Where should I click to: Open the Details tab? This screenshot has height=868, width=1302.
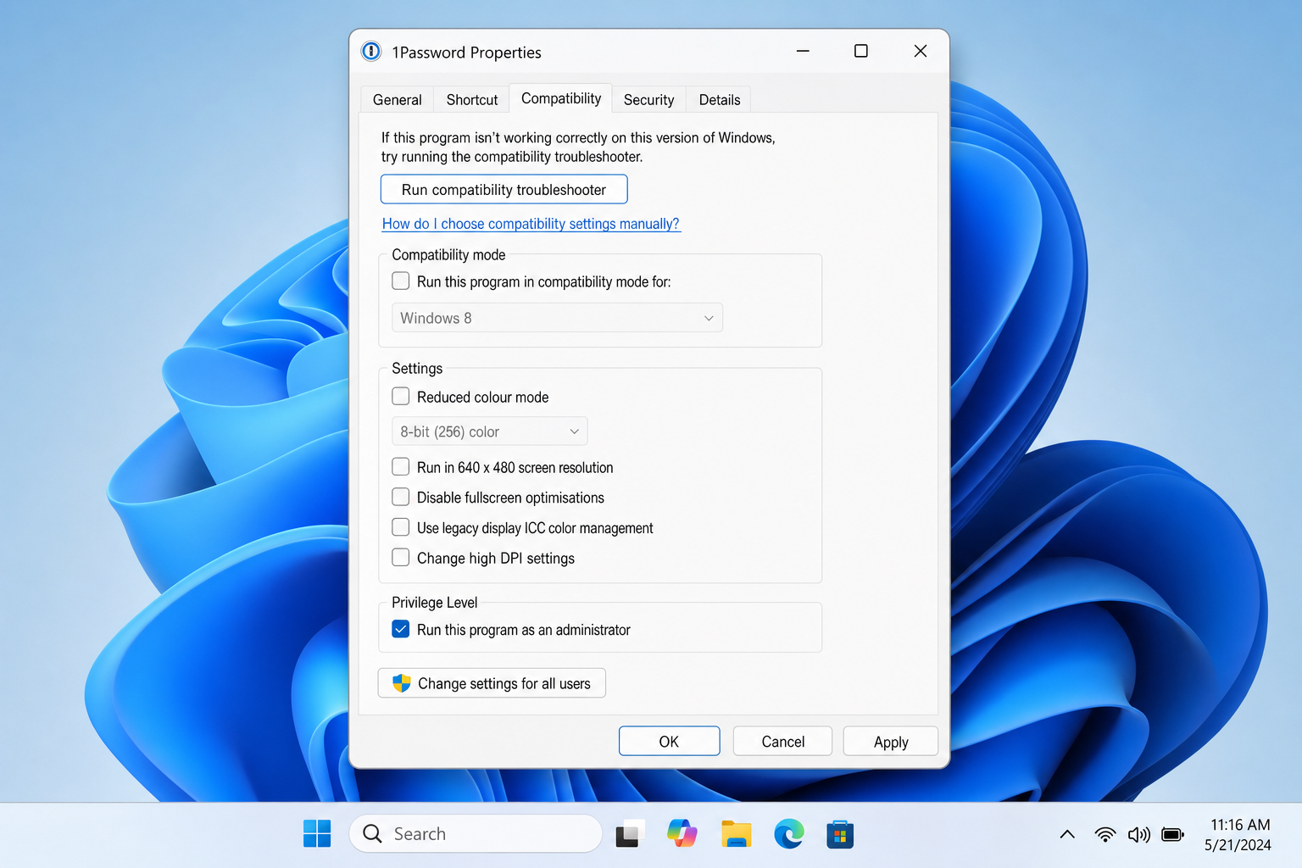point(720,100)
